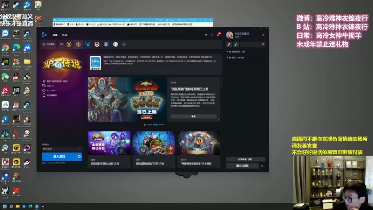Collapse the friends sidebar arrow
The width and height of the screenshot is (373, 210).
(x=262, y=166)
